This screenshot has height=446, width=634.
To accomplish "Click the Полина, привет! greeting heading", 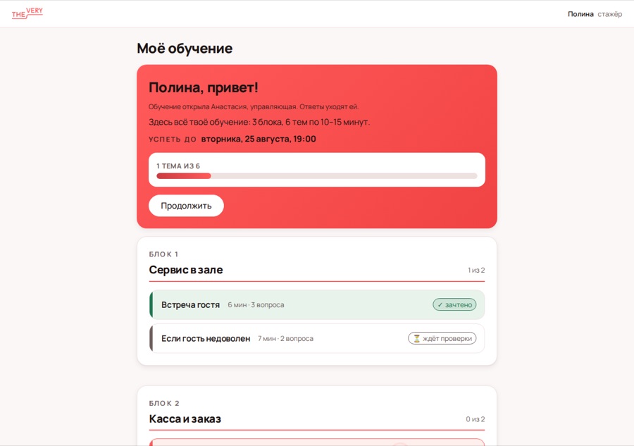I will click(x=204, y=87).
